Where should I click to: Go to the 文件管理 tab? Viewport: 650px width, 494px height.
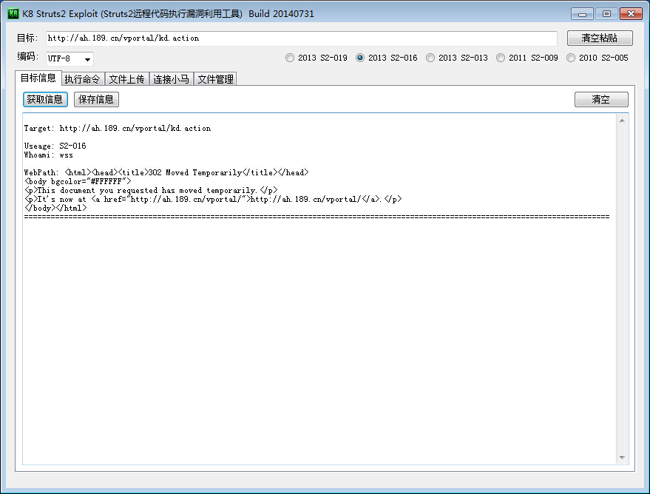click(x=216, y=79)
